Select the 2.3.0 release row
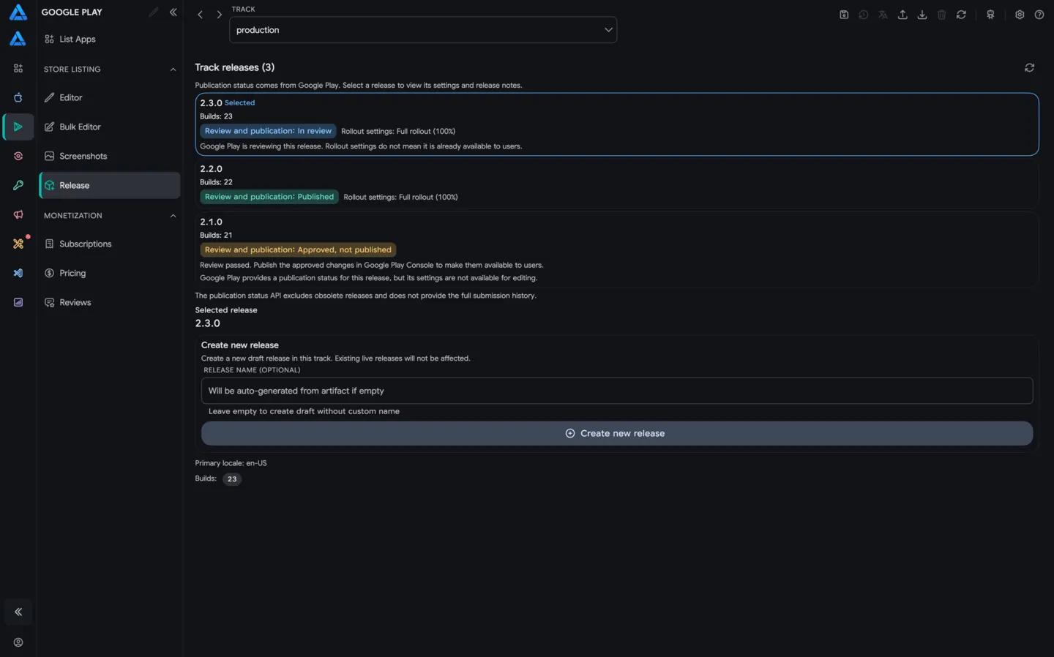 pyautogui.click(x=617, y=124)
